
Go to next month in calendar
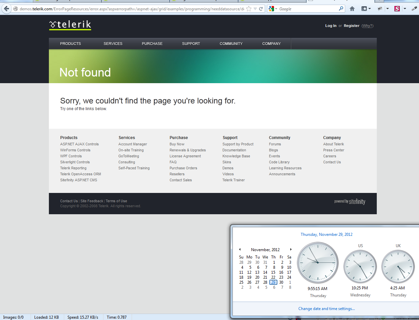(291, 249)
